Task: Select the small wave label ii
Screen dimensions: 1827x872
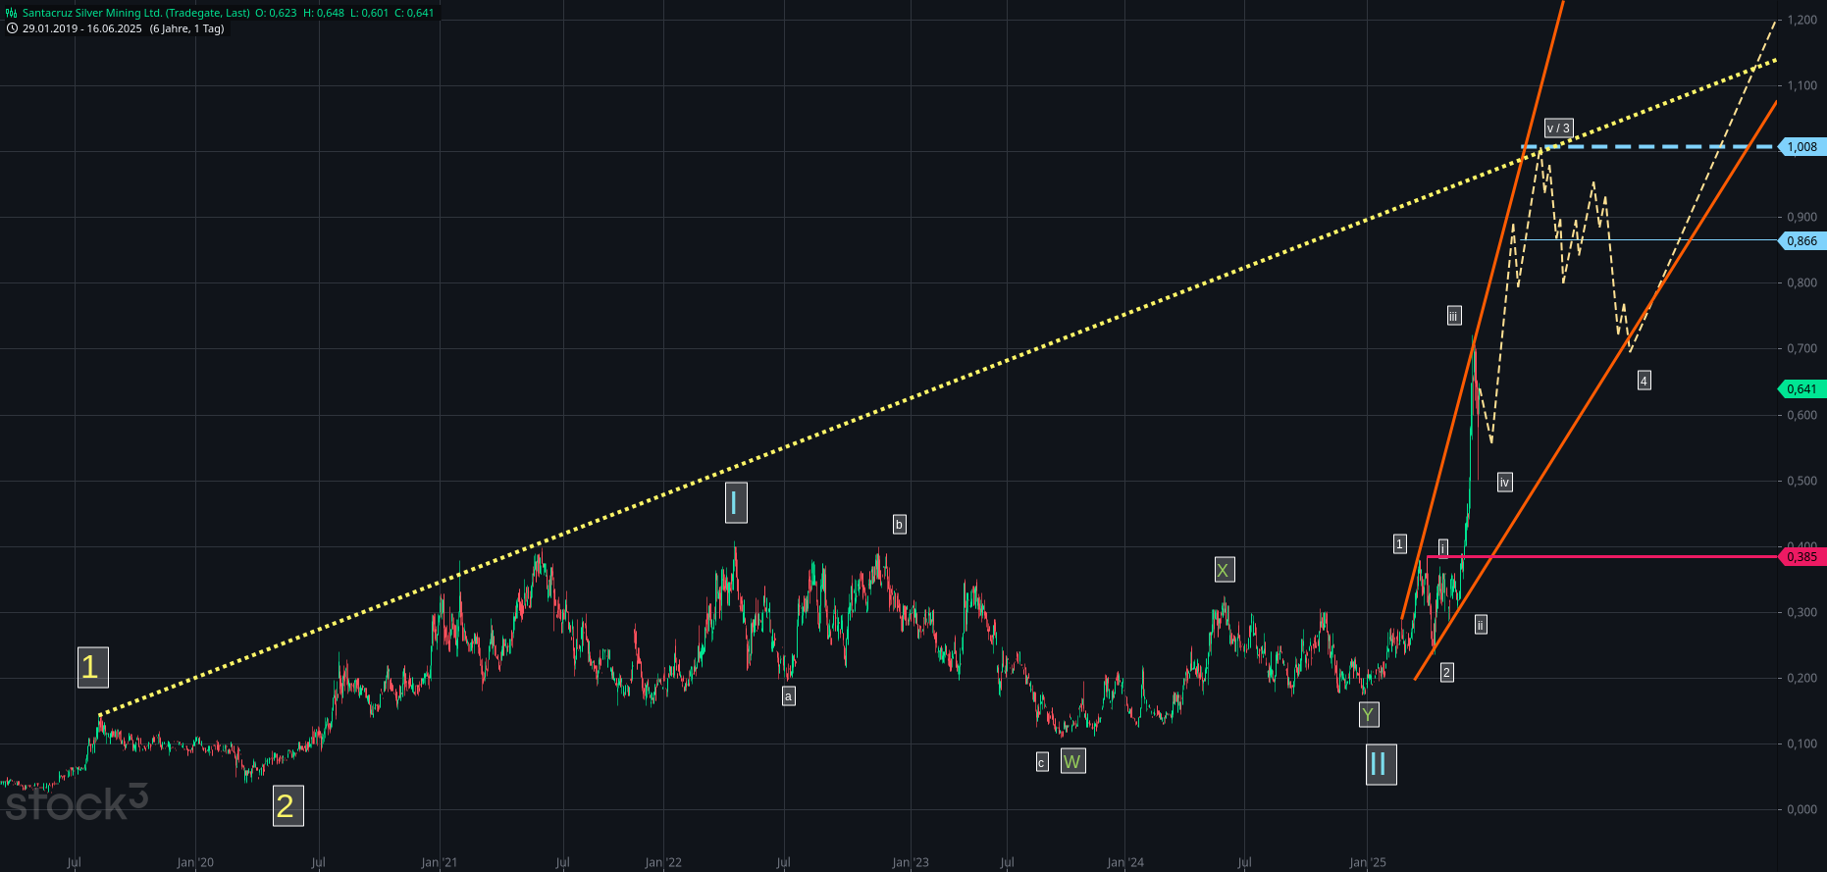Action: point(1481,625)
